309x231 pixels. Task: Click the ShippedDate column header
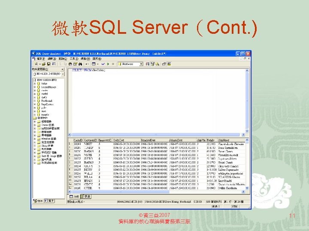(182, 140)
